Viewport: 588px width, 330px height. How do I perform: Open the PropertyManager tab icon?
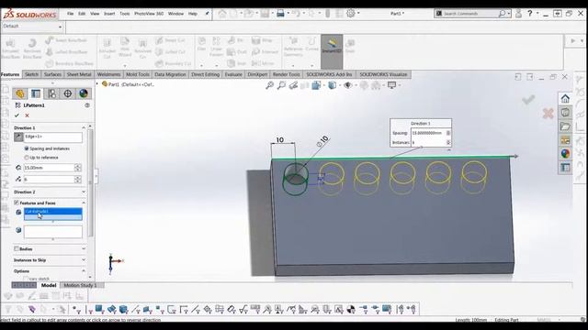click(x=36, y=93)
